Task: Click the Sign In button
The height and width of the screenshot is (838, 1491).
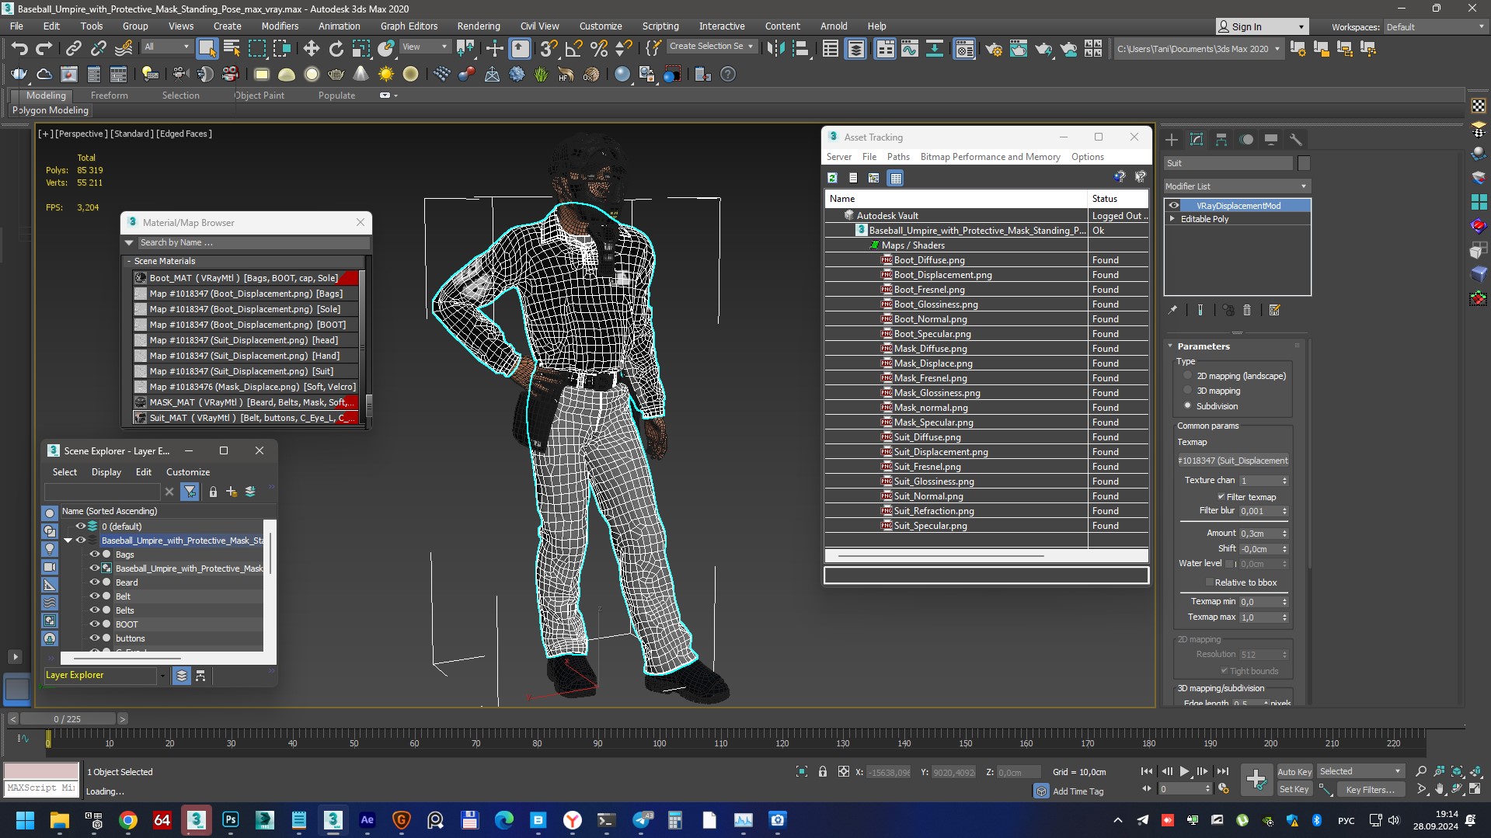Action: [x=1262, y=26]
